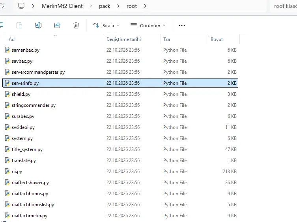Navigate to pack folder breadcrumb
Screen dimensions: 297x222
tap(105, 6)
